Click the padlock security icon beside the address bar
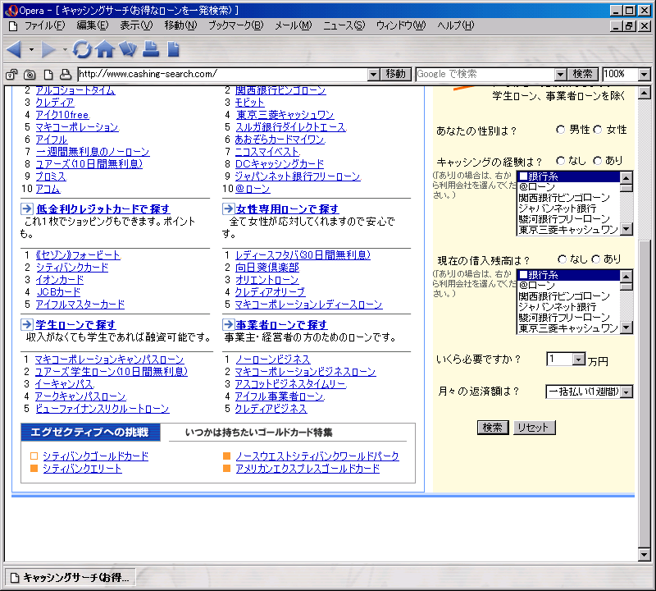Screen dimensions: 656x591 11,75
